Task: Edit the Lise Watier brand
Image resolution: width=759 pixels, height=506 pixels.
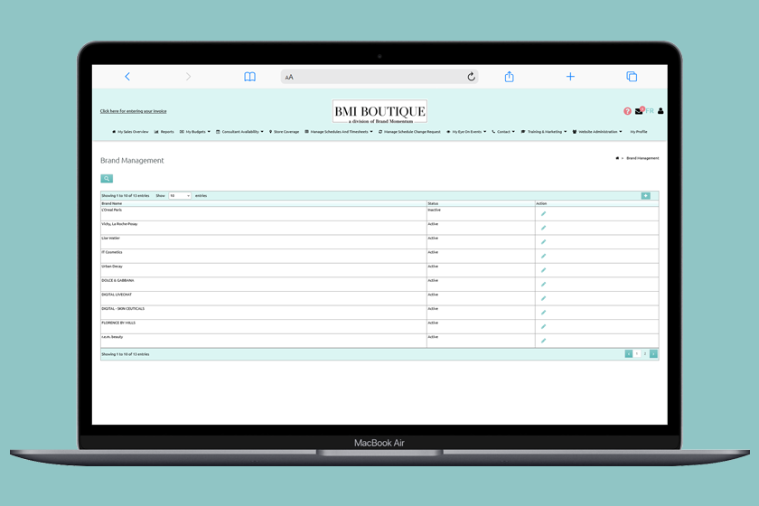Action: 544,241
